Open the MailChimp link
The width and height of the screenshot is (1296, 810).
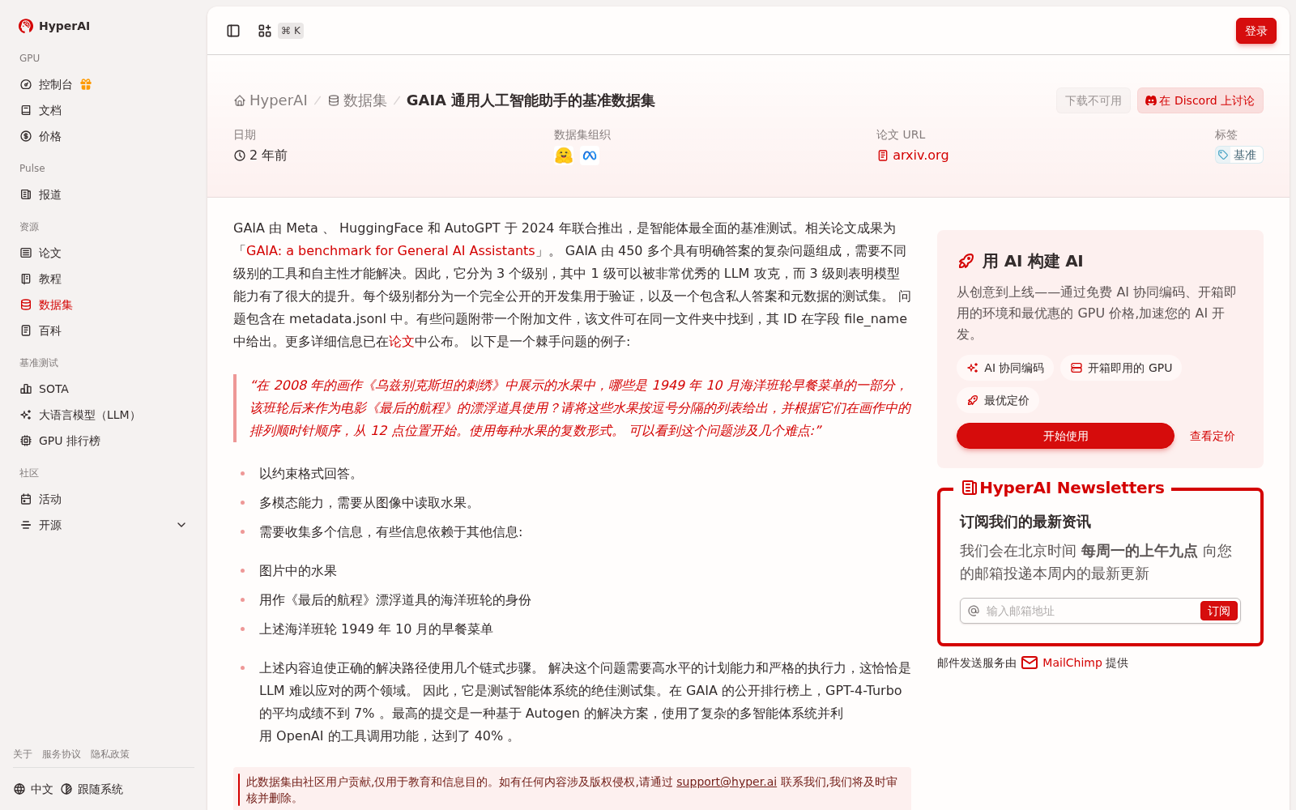[1072, 663]
